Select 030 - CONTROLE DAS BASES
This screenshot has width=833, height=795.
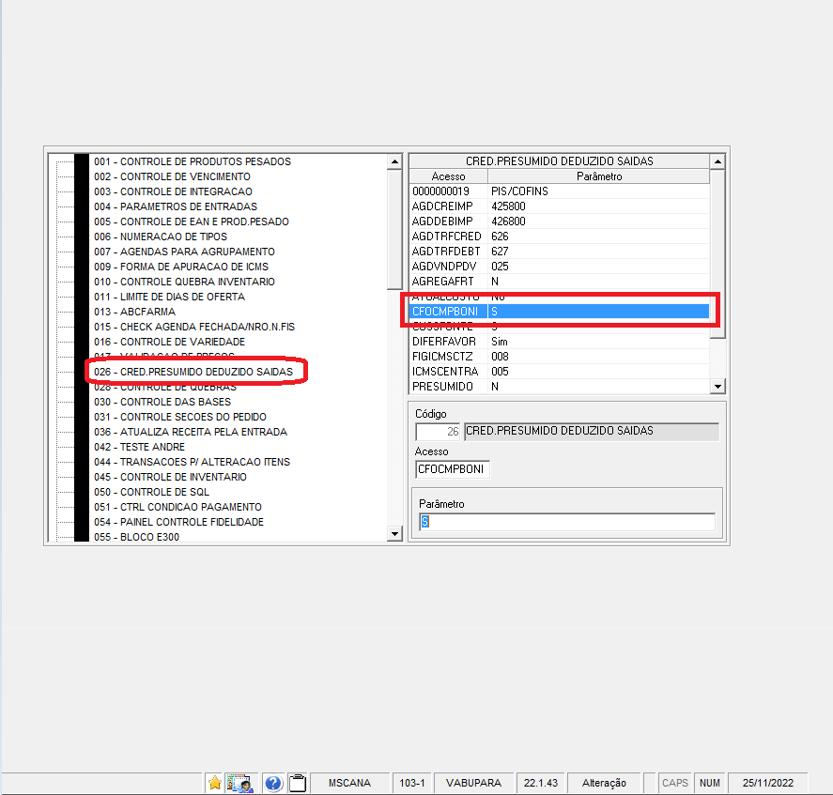click(162, 402)
